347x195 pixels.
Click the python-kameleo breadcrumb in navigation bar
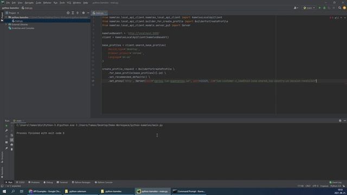10,8
